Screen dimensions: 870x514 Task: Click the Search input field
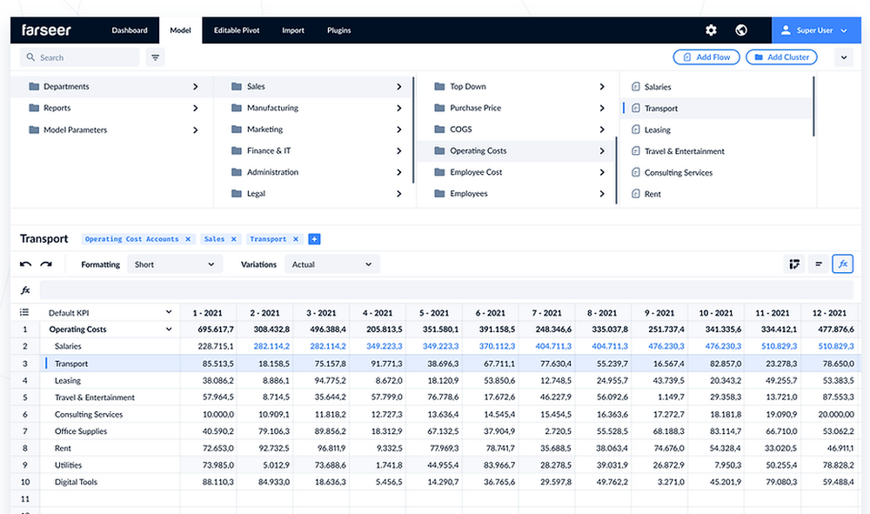click(80, 57)
